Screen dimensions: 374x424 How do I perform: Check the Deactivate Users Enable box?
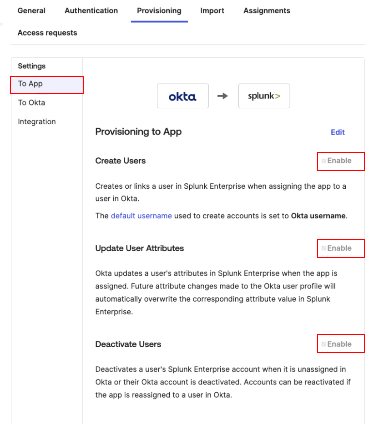click(x=324, y=344)
